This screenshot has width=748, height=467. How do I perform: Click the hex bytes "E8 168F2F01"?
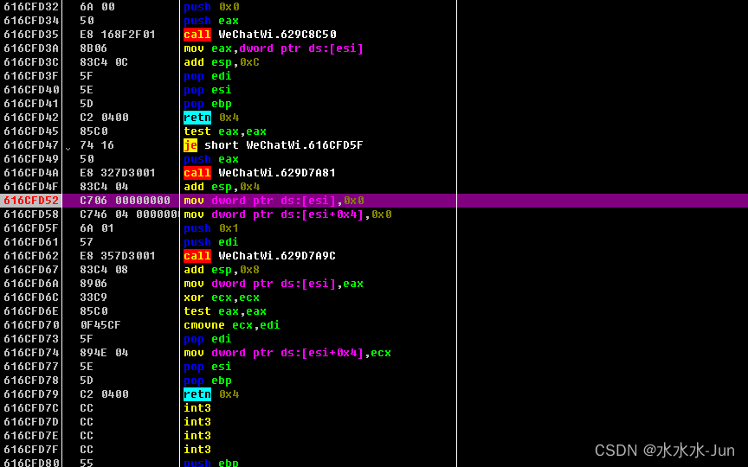(x=118, y=35)
